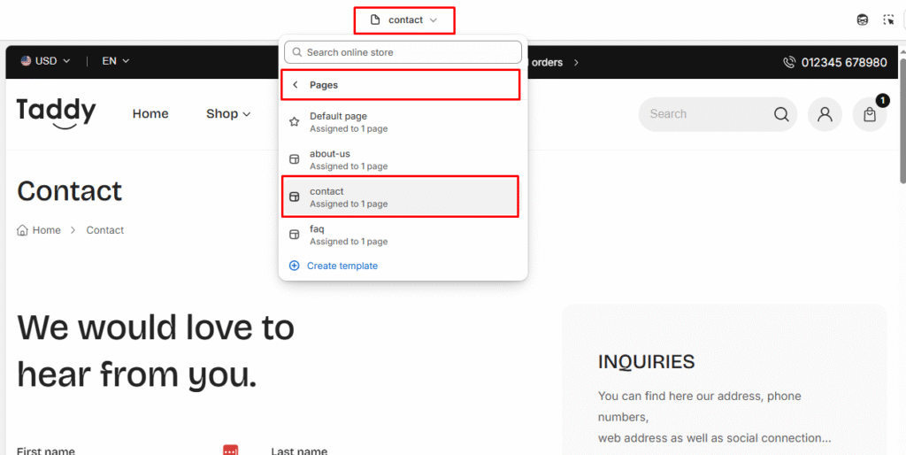Viewport: 906px width, 455px height.
Task: Open the contact template dropdown at top
Action: coord(404,19)
